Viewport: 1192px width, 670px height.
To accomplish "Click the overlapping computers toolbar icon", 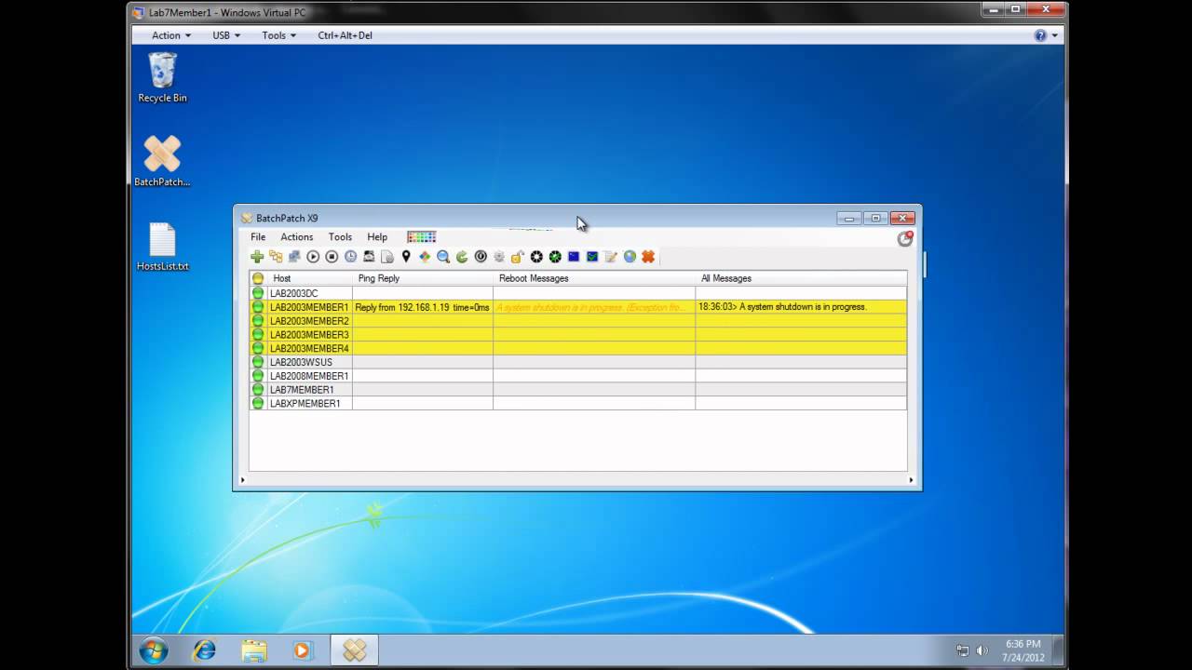I will click(x=294, y=257).
